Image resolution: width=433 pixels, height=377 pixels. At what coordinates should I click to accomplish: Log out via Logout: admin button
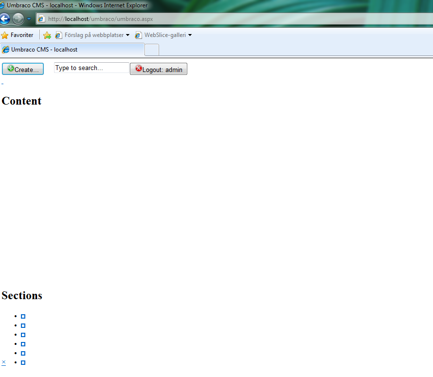(159, 69)
